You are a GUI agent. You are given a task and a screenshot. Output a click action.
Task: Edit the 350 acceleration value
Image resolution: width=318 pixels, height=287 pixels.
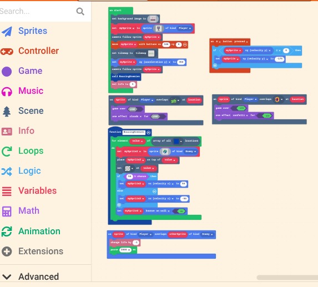[181, 62]
